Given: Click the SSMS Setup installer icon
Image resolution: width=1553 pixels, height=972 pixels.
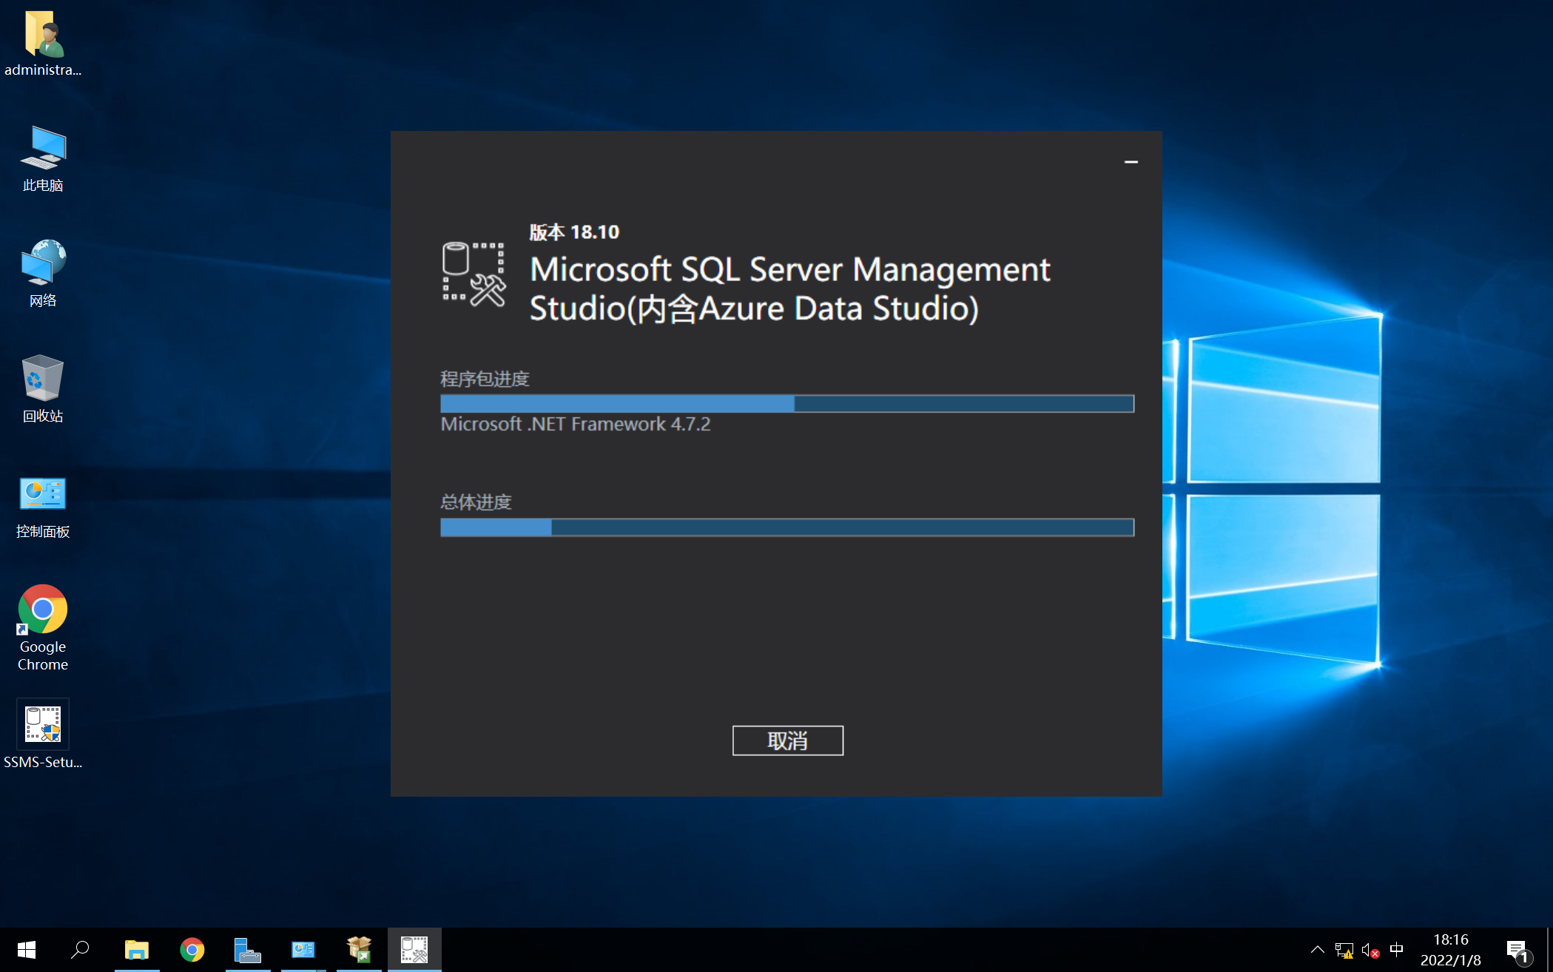Looking at the screenshot, I should click(x=41, y=724).
